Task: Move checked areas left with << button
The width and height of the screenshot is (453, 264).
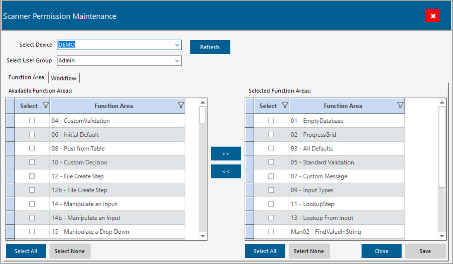Action: tap(226, 171)
